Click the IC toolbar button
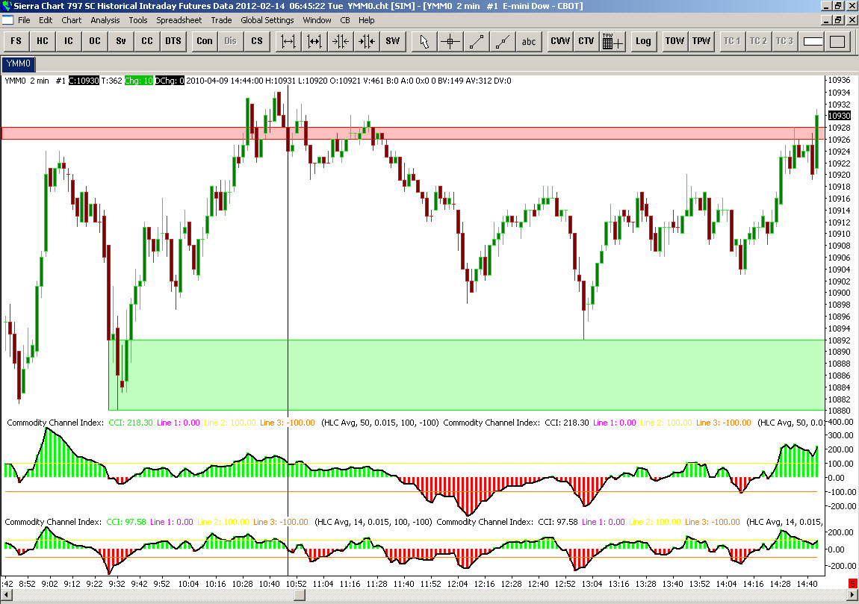The width and height of the screenshot is (859, 604). click(x=69, y=41)
